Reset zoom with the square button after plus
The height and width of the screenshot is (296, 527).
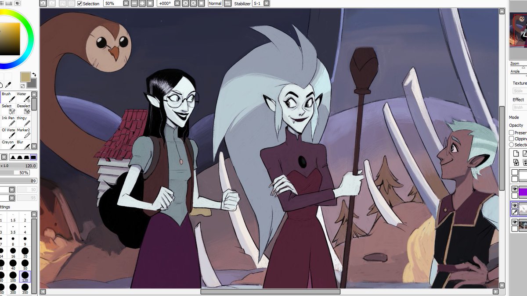(x=150, y=3)
